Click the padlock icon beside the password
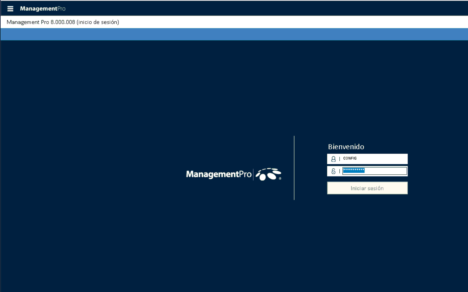The height and width of the screenshot is (292, 468). click(333, 171)
